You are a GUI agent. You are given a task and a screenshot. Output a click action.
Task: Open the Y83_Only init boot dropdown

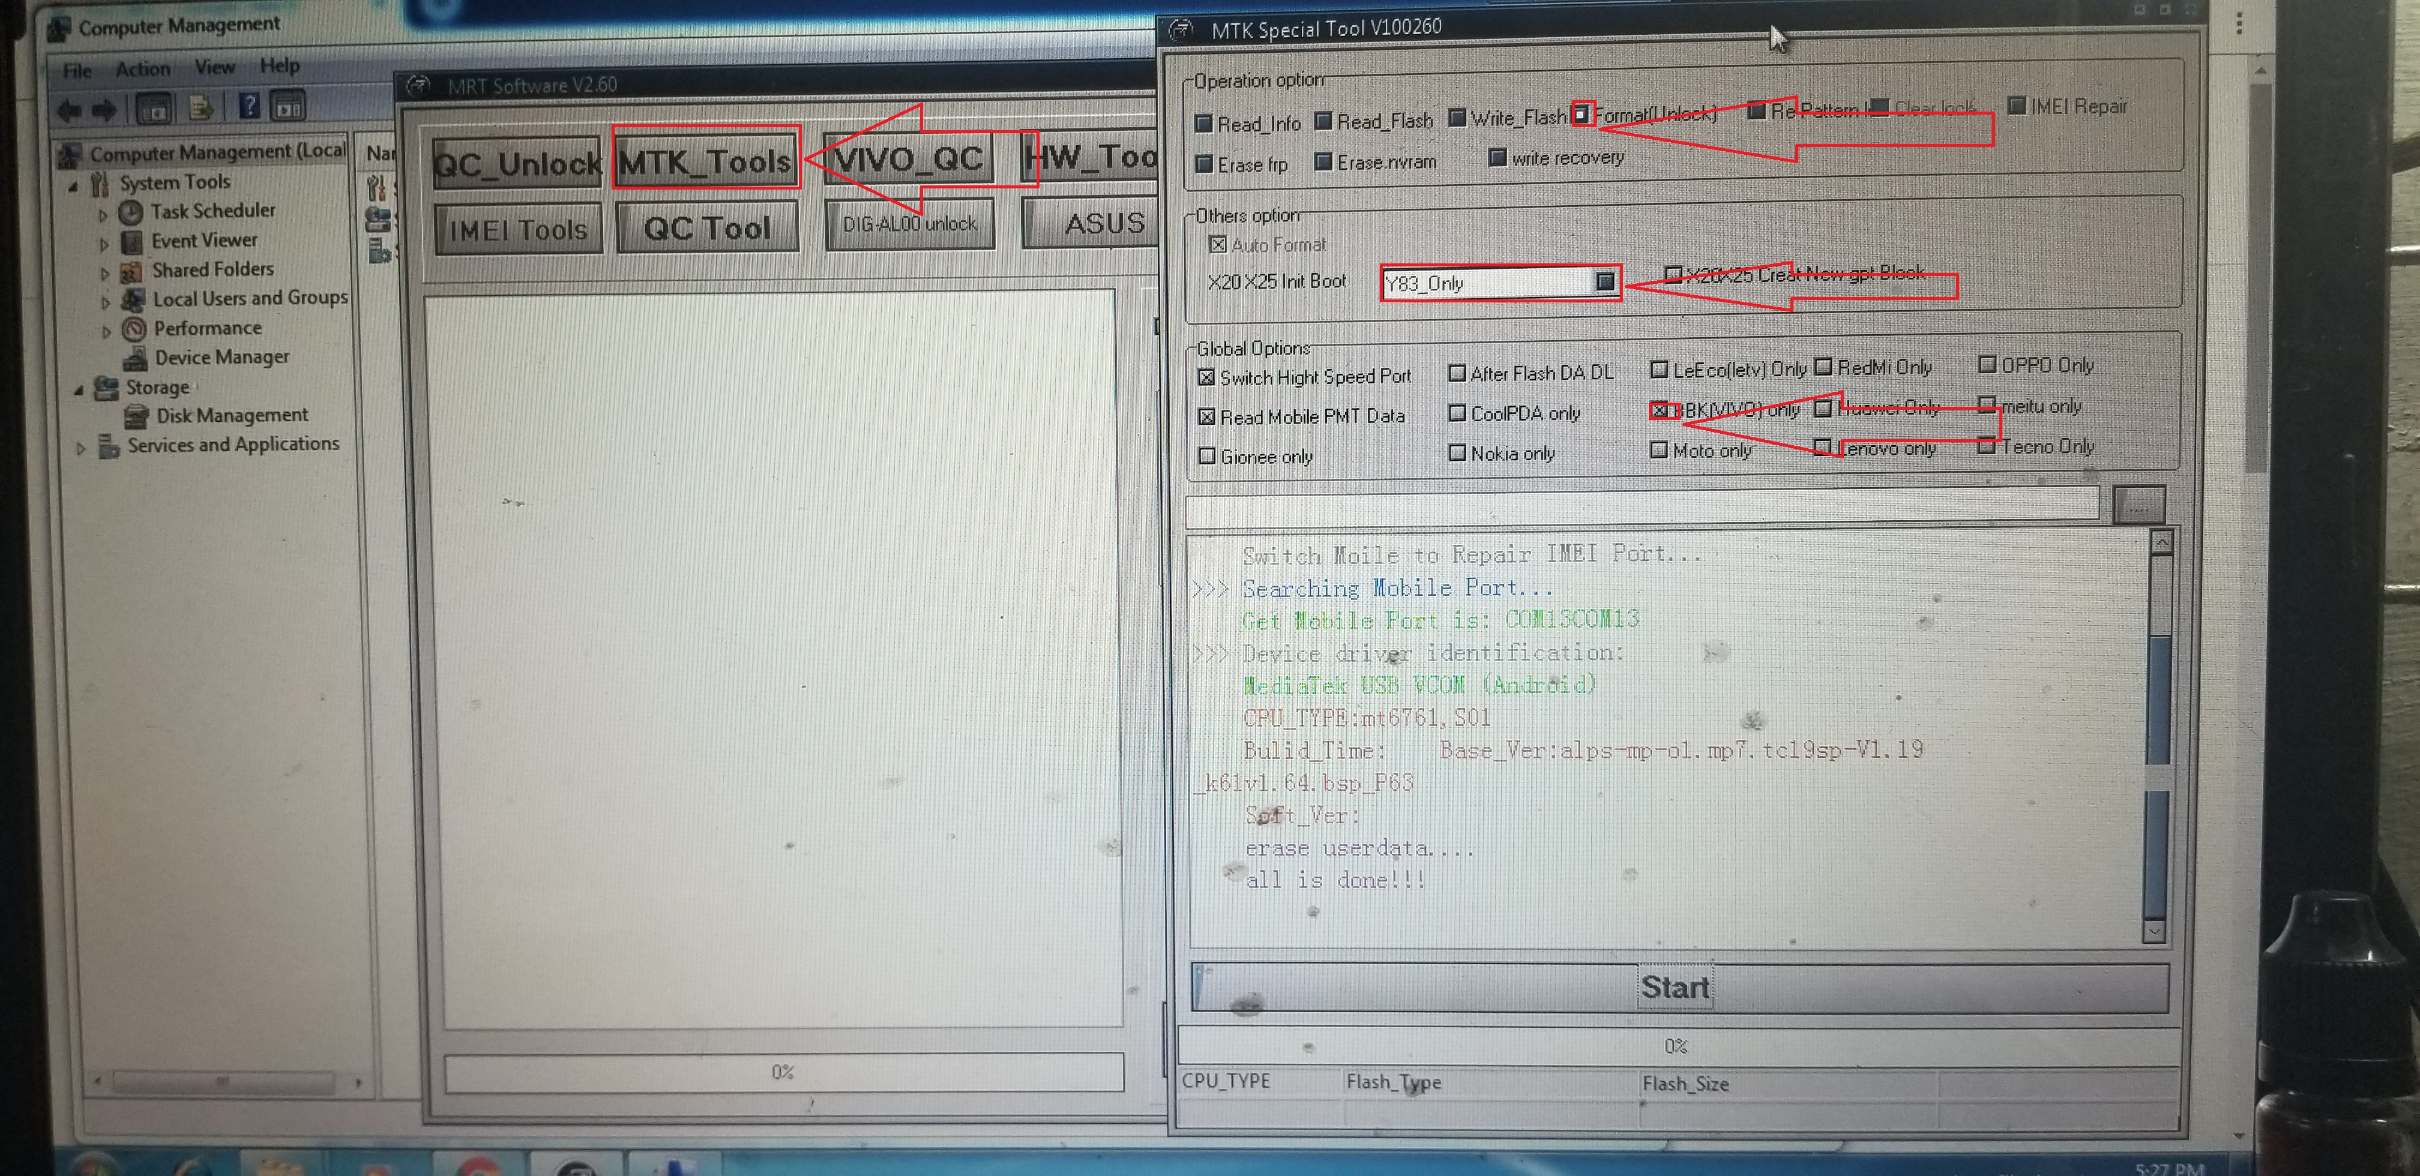tap(1604, 281)
